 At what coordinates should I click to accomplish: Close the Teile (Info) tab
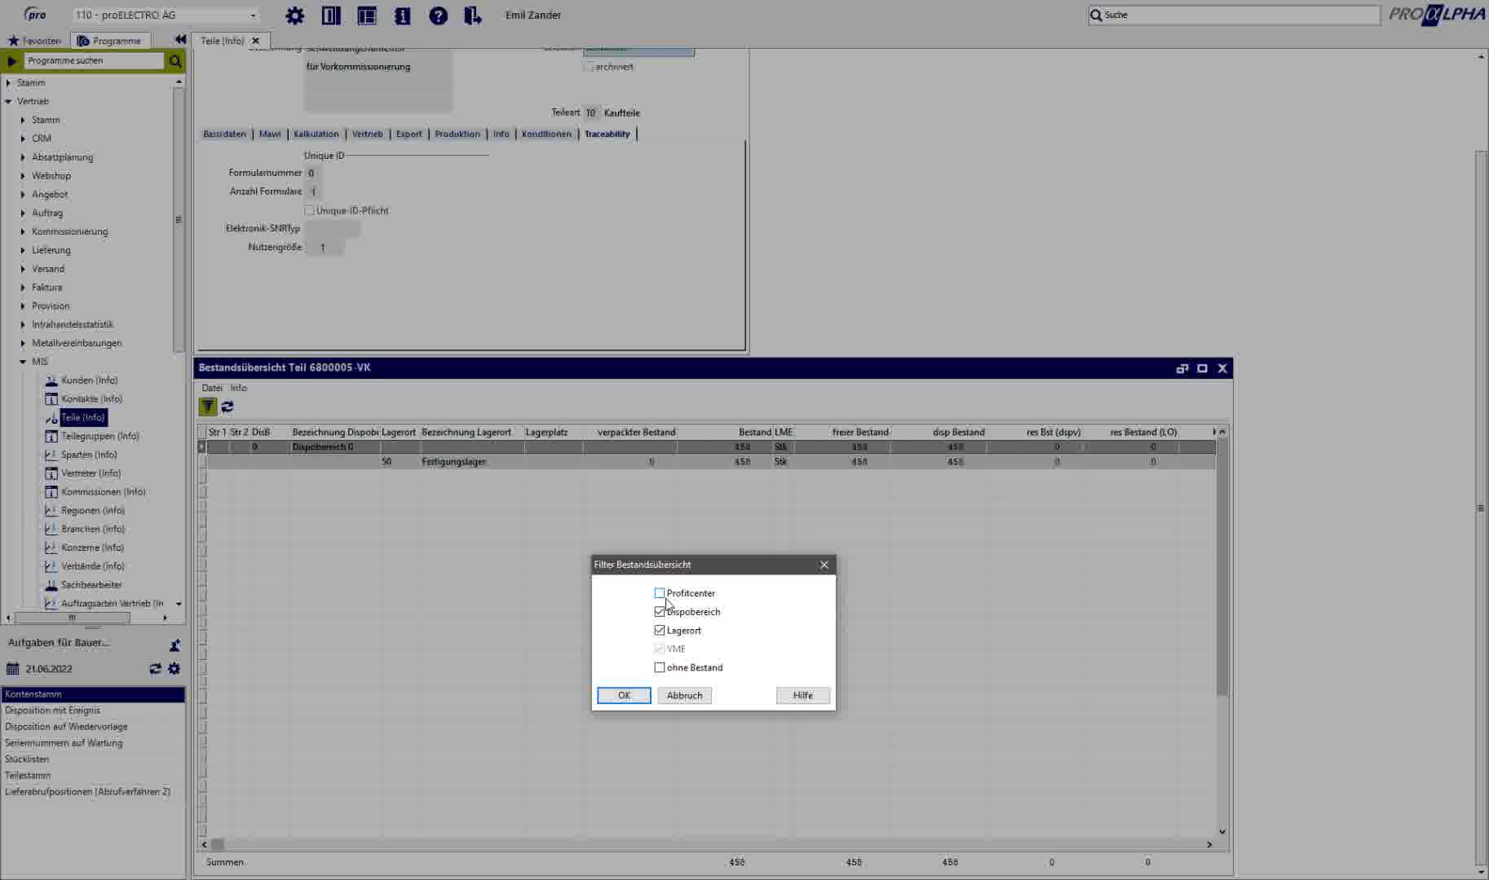256,41
